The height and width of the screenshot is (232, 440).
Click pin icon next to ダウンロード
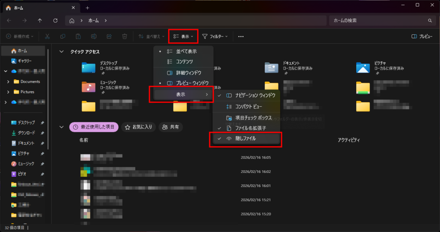[42, 133]
